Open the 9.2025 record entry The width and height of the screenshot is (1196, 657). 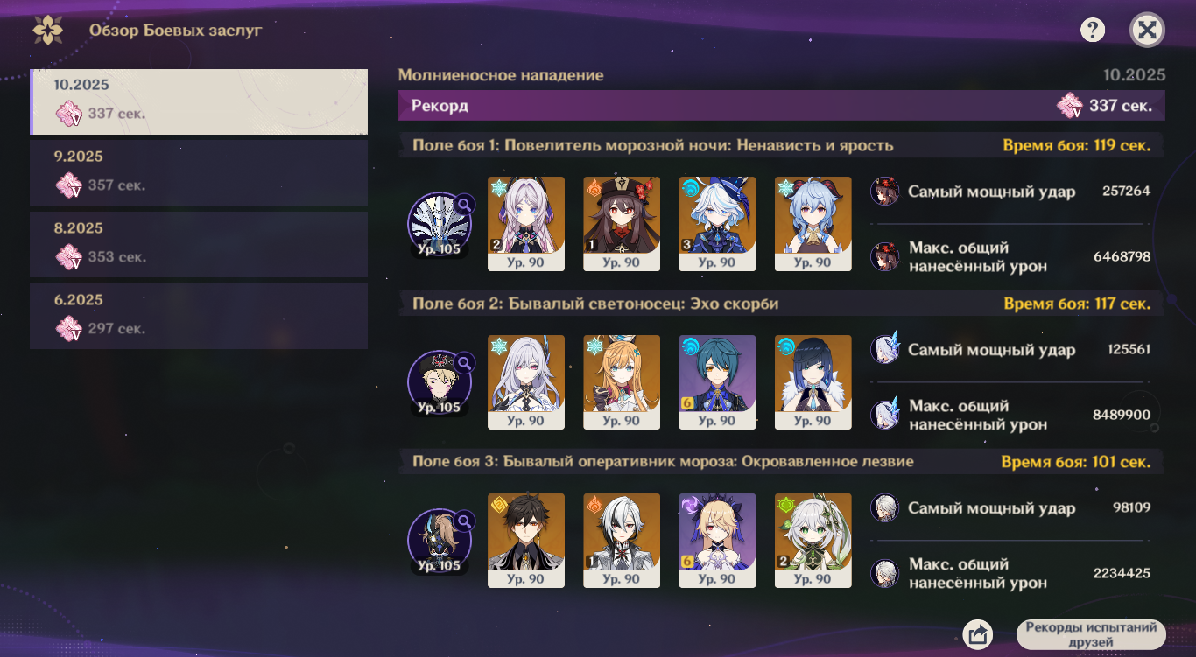(199, 173)
